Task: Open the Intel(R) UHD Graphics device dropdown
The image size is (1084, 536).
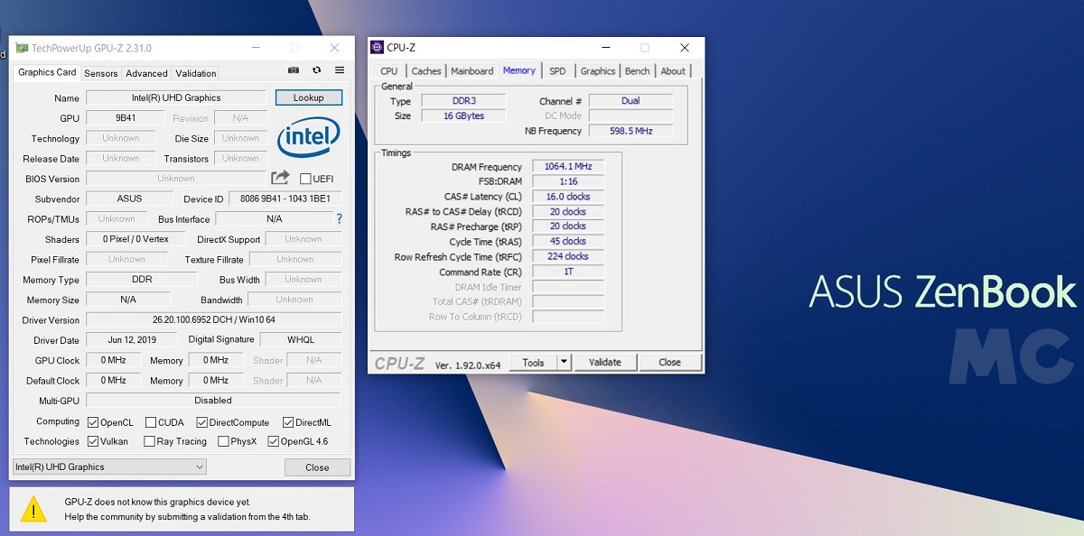Action: [109, 467]
